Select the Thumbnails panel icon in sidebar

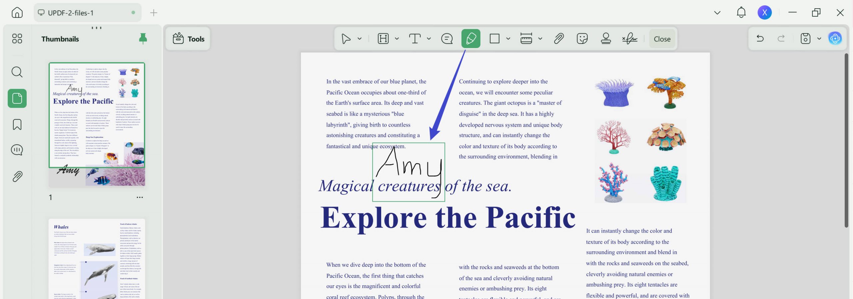coord(17,98)
